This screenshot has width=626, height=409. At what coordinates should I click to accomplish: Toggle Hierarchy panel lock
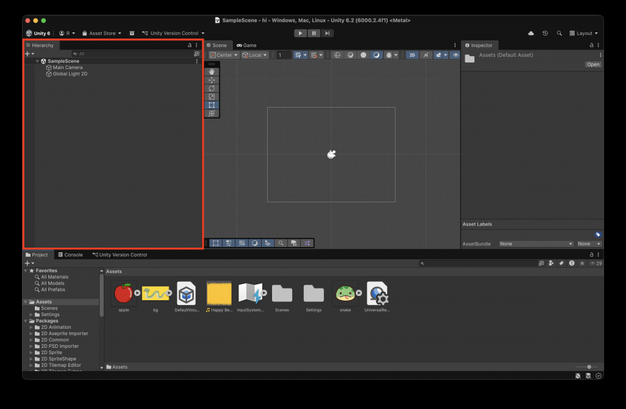[190, 45]
